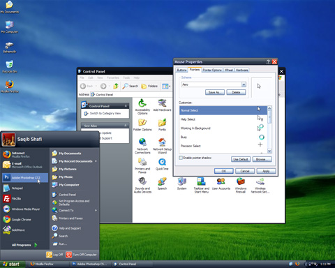The height and width of the screenshot is (268, 335).
Task: Launch Network Setup Wizard icon
Action: pyautogui.click(x=162, y=146)
